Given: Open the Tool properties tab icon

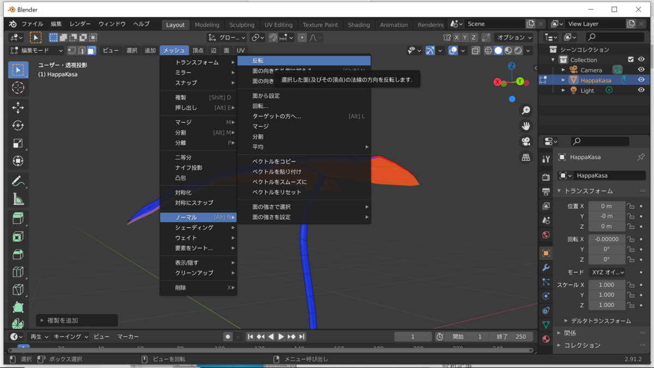Looking at the screenshot, I should [x=546, y=159].
